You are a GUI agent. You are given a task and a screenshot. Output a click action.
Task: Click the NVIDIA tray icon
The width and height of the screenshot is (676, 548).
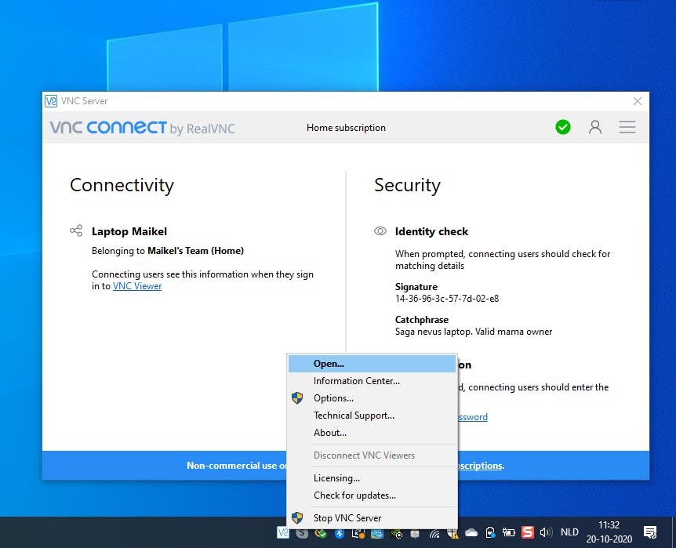pos(396,534)
